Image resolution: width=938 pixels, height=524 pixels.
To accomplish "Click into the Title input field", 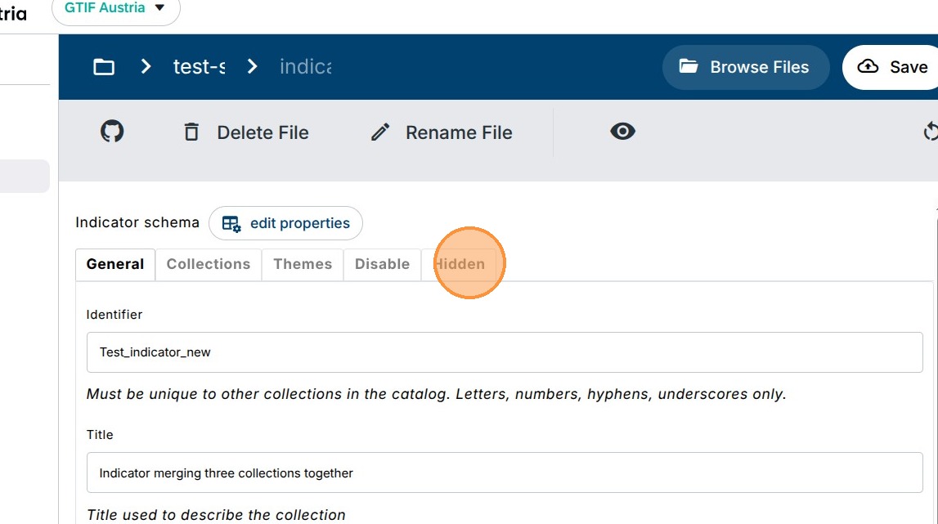I will pyautogui.click(x=505, y=472).
